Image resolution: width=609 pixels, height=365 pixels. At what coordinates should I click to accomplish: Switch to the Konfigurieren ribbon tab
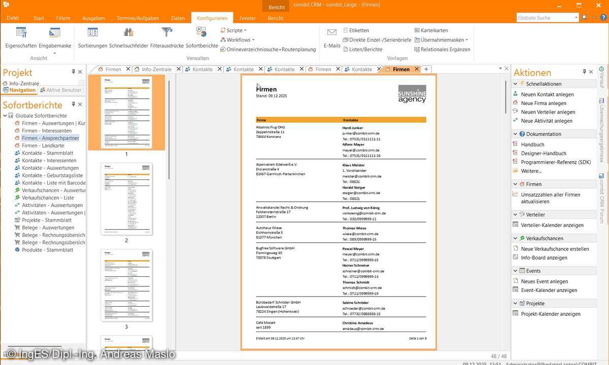(x=212, y=18)
